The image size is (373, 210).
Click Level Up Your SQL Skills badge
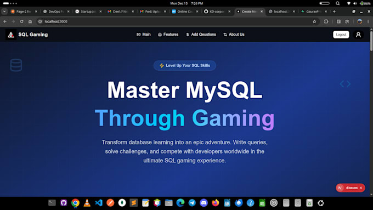pos(185,65)
